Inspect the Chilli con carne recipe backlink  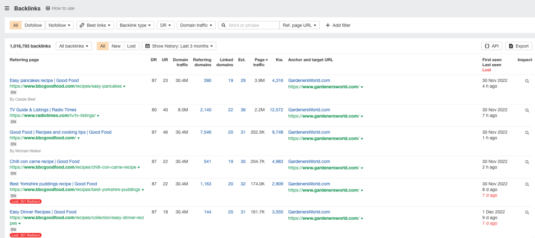pos(527,162)
